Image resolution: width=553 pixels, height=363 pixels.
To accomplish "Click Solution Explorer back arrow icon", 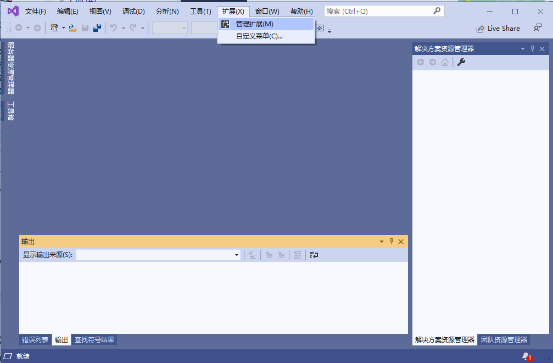I will click(x=421, y=62).
